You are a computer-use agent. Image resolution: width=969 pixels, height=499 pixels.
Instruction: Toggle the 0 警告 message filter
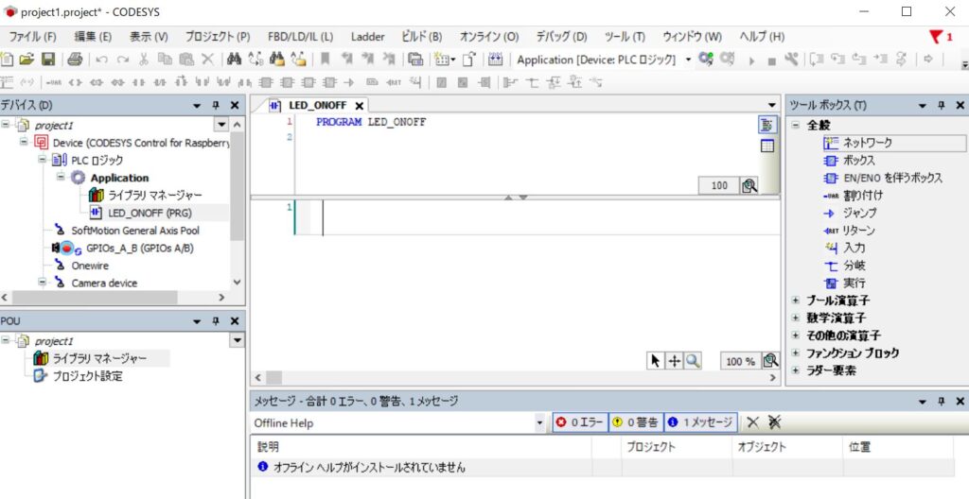click(x=634, y=422)
